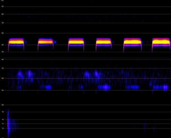Click the 90 frequency axis label
This screenshot has height=138, width=171.
(2, 6)
